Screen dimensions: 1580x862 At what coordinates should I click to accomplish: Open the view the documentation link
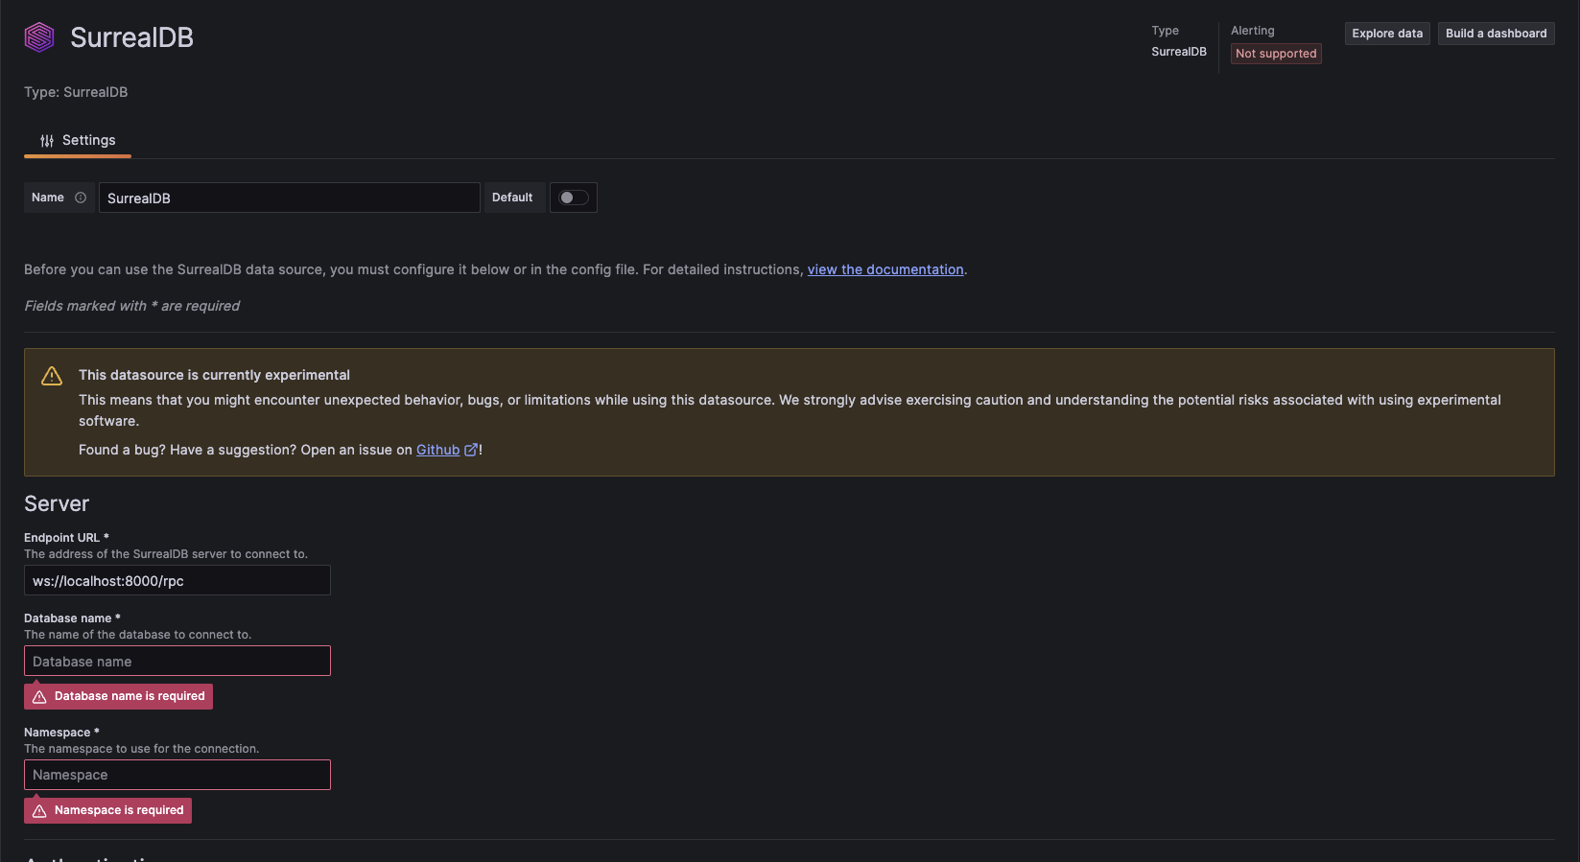[x=884, y=269]
